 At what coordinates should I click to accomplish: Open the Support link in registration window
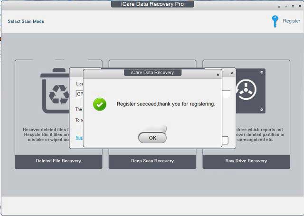[79, 138]
